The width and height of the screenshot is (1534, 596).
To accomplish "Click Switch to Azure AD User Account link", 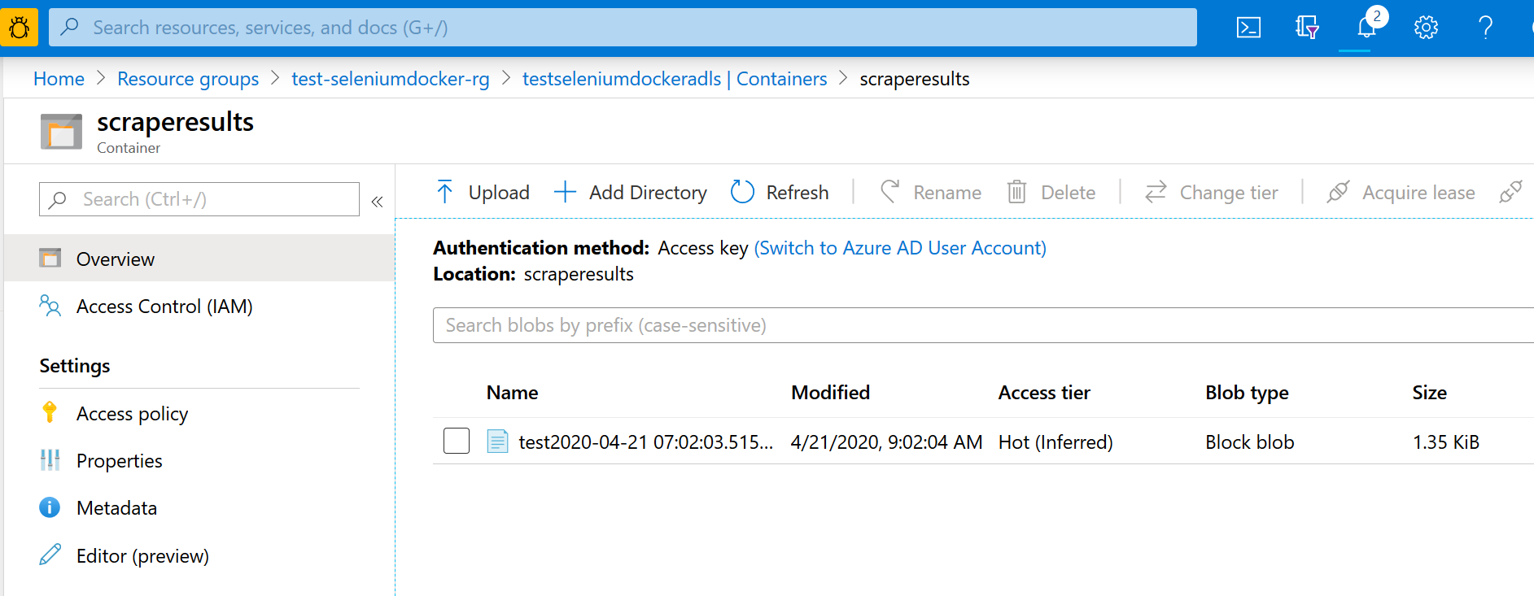I will 900,248.
